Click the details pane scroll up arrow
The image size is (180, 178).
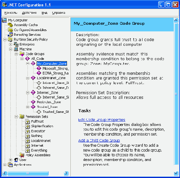(x=176, y=20)
